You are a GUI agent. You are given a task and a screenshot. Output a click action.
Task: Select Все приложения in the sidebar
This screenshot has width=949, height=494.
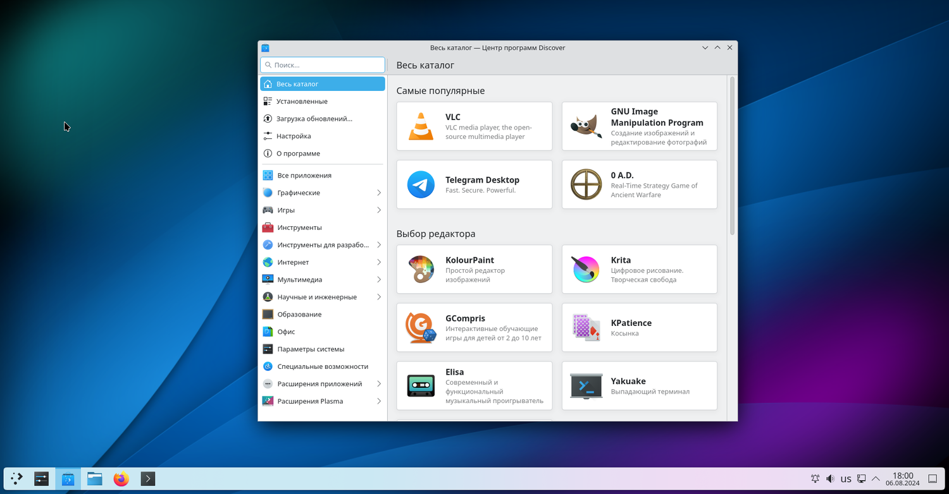coord(323,175)
